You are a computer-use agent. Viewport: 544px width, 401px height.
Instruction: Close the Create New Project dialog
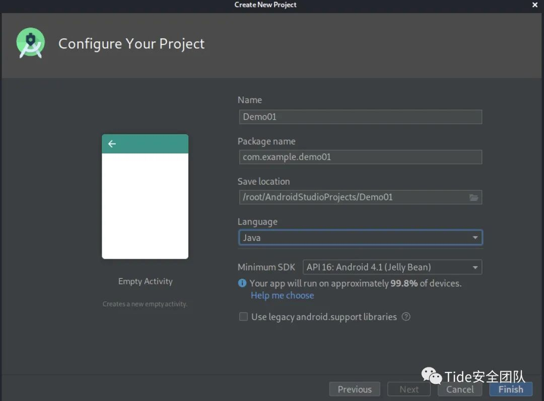tap(535, 5)
